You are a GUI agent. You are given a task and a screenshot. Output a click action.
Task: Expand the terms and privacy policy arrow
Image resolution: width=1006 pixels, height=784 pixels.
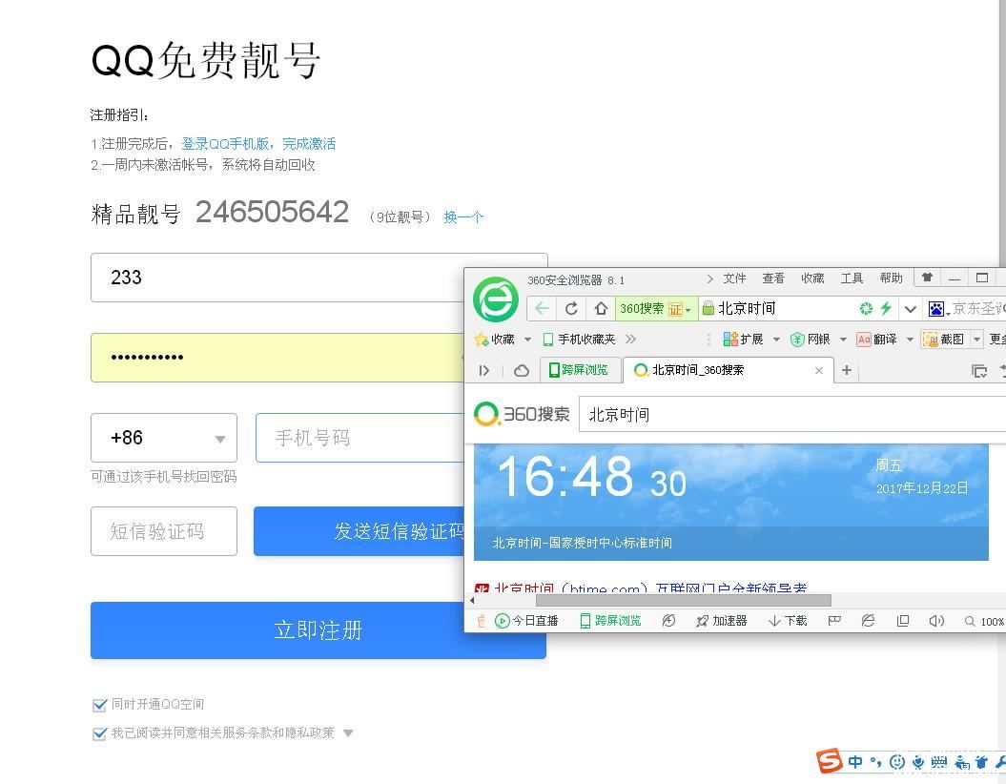[348, 733]
